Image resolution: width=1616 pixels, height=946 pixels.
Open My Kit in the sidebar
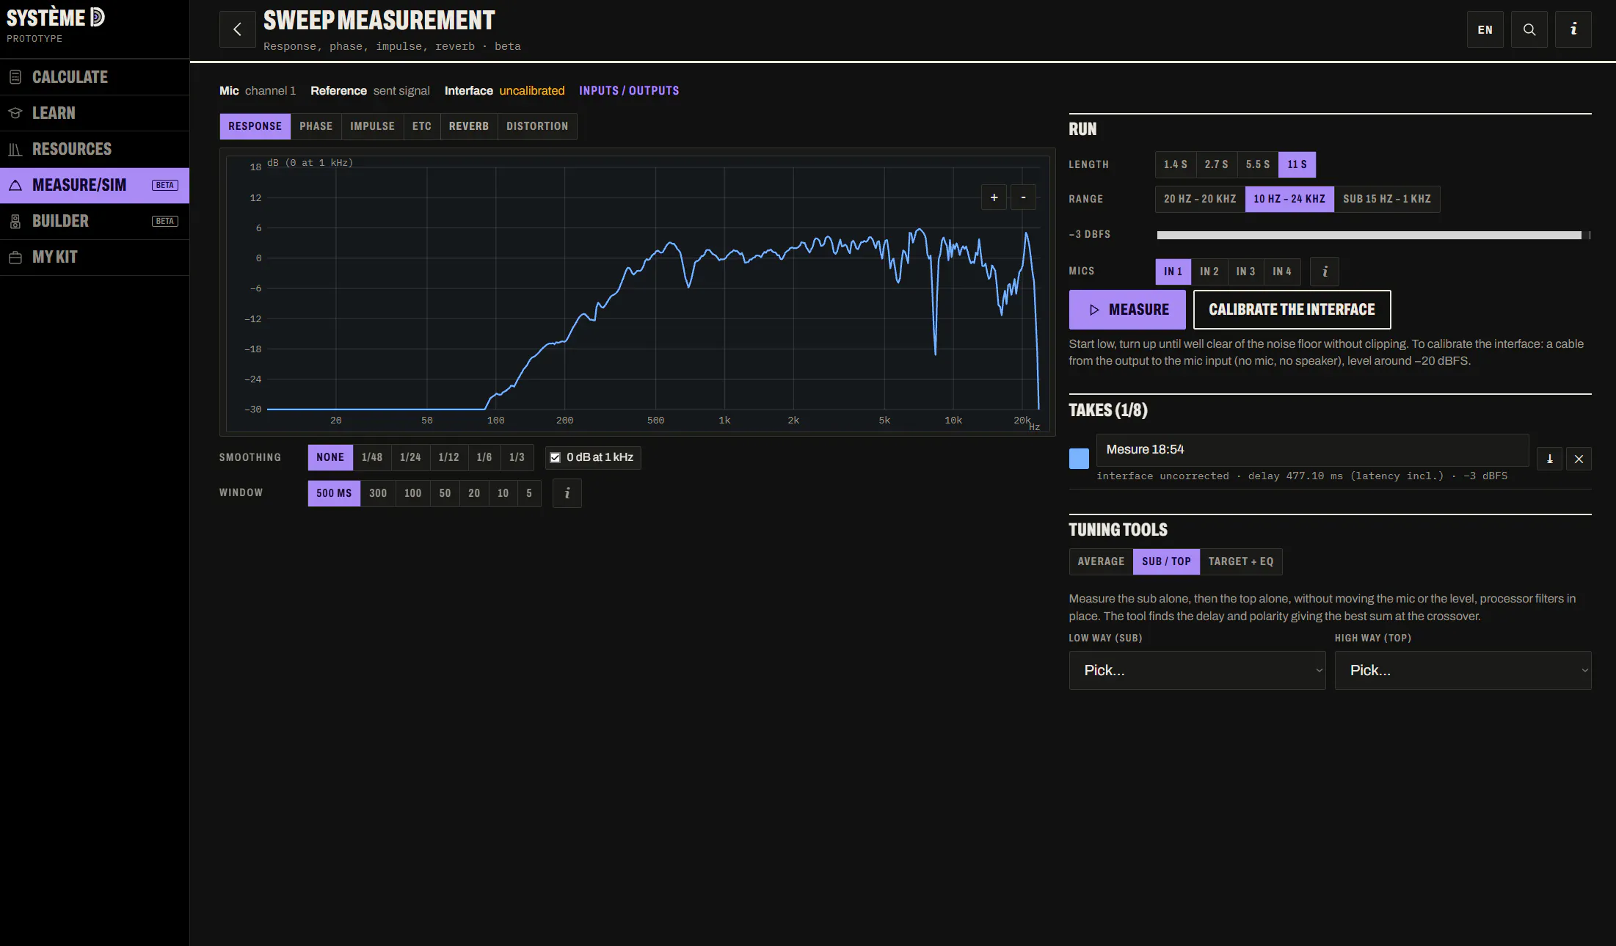coord(95,257)
